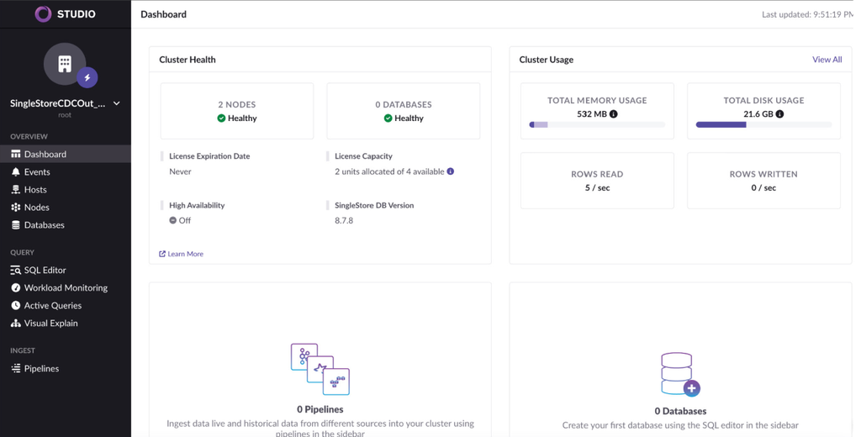Click the License Capacity info icon

point(451,171)
